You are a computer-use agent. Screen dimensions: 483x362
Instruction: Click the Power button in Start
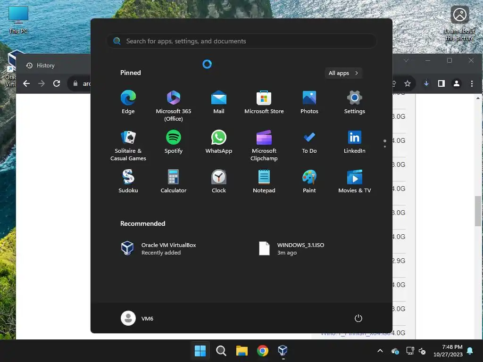click(x=358, y=318)
